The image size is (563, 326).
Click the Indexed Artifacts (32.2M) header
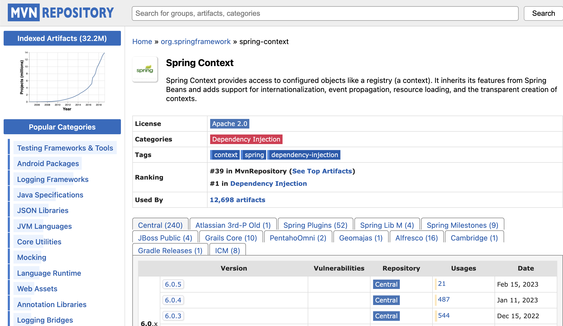tap(62, 38)
